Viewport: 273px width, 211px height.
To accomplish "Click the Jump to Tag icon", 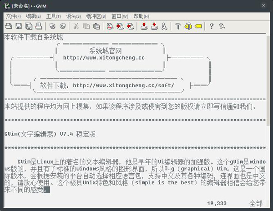I will pos(198,26).
